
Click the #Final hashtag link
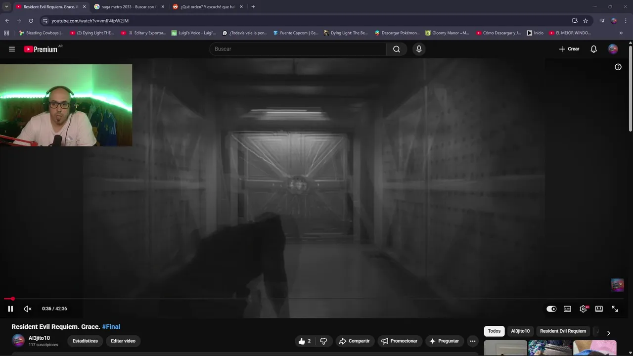coord(111,327)
